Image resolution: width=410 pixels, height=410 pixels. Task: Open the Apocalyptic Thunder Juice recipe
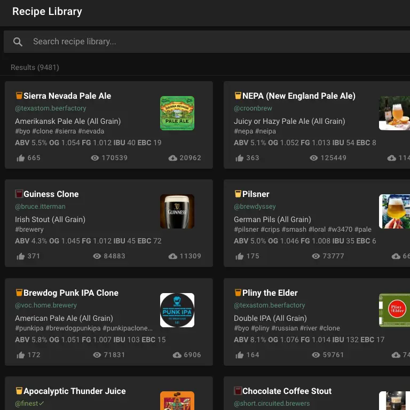(x=74, y=391)
